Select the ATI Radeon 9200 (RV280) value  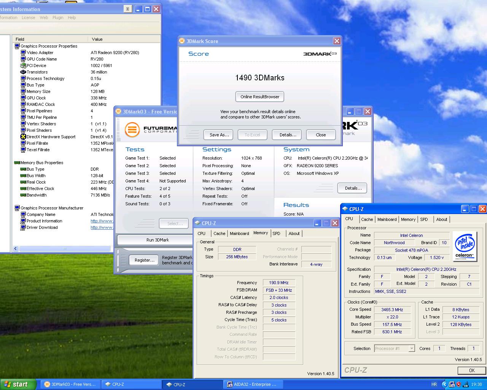click(115, 53)
